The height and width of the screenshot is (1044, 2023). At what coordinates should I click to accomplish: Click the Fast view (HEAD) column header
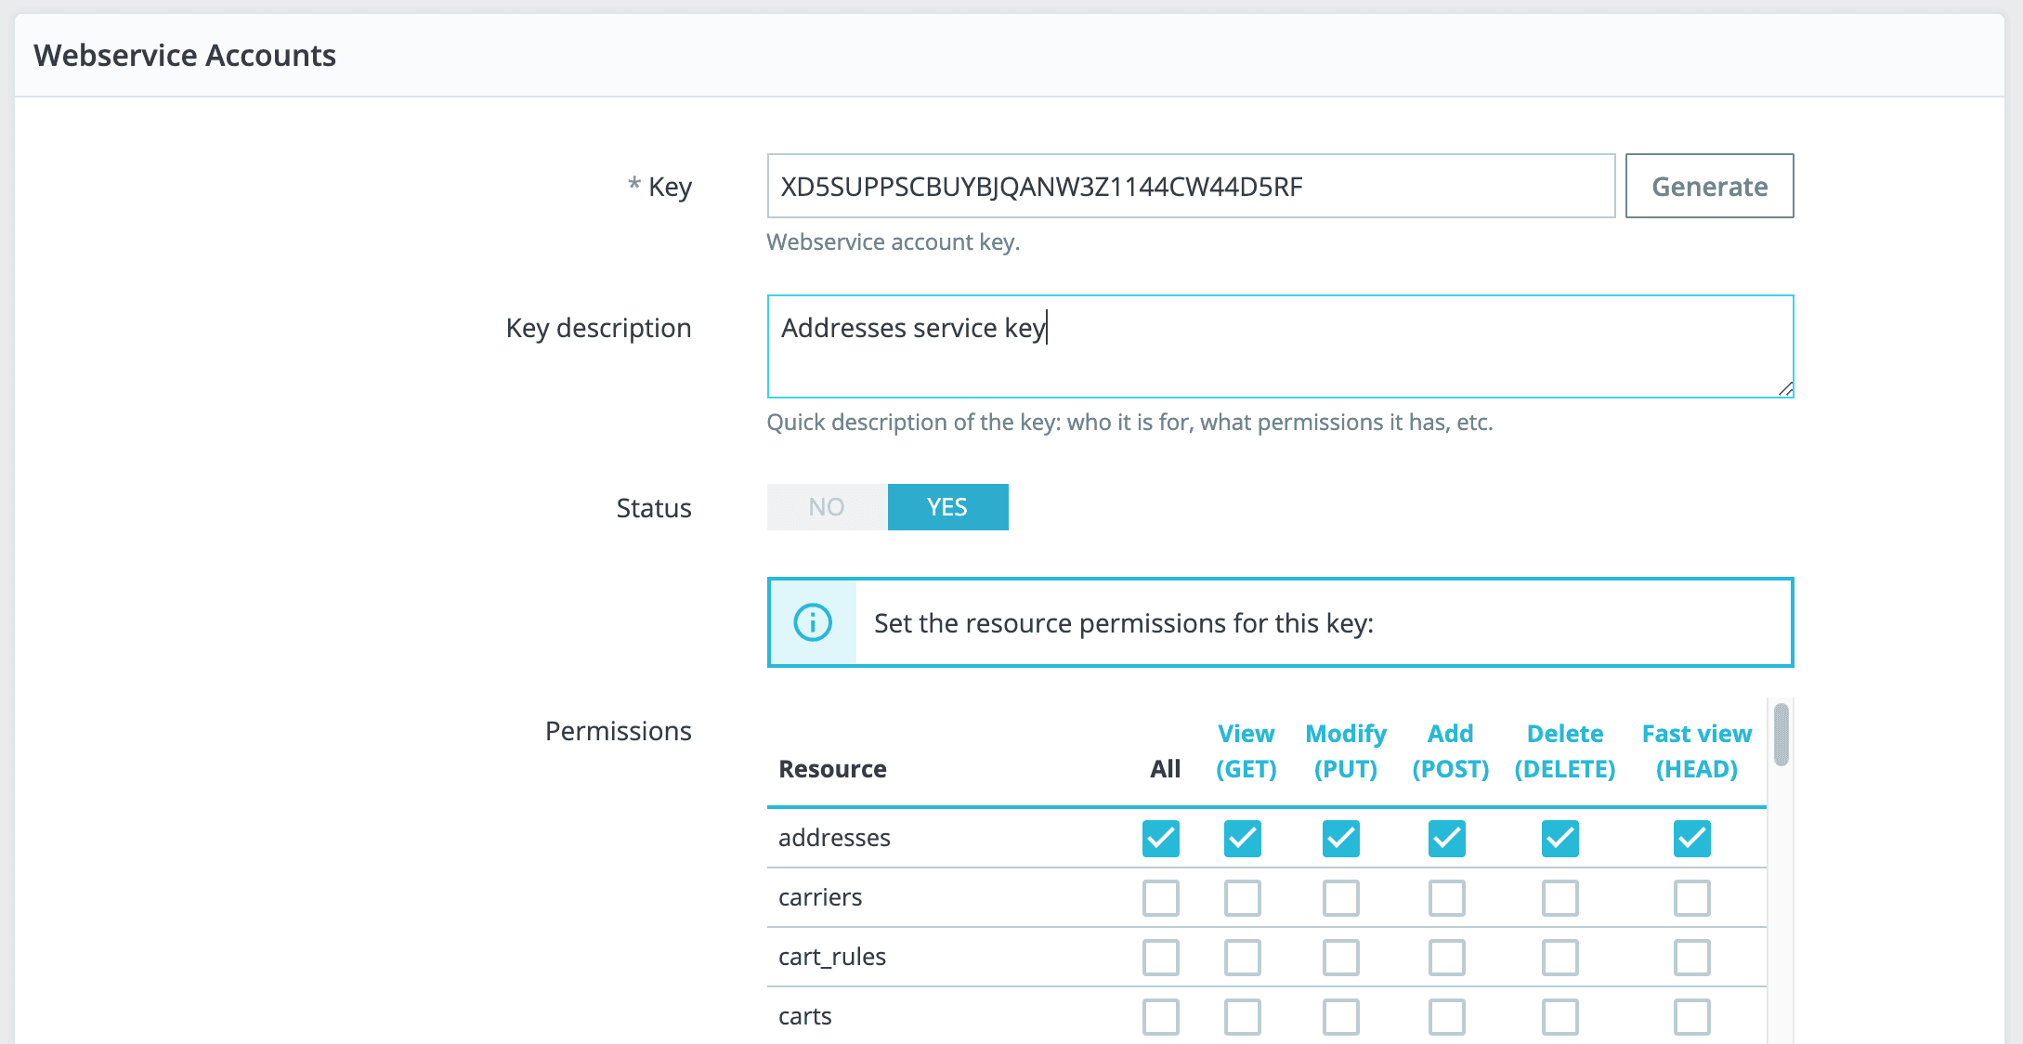pos(1696,751)
